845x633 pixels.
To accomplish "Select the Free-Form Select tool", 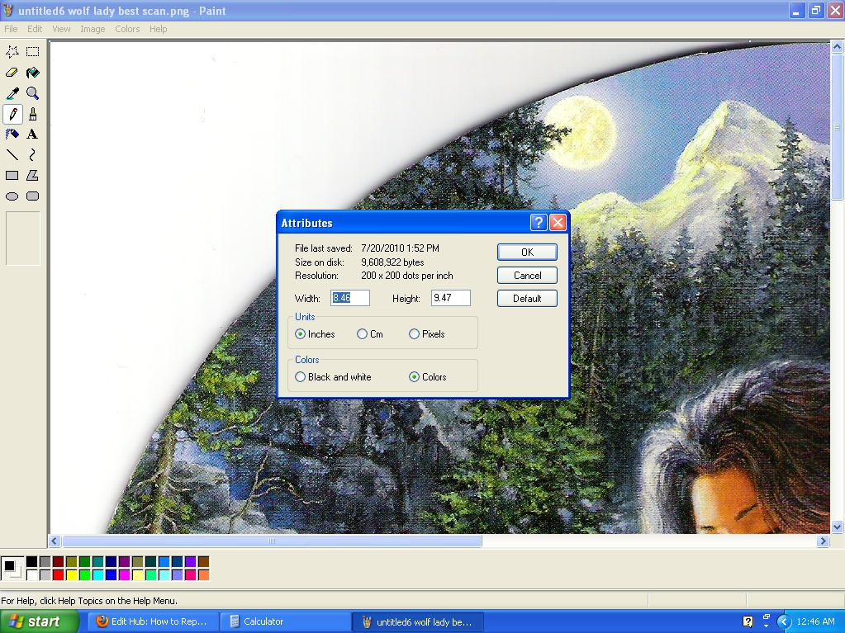I will coord(12,52).
